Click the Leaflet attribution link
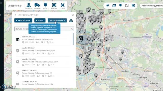Image resolution: width=163 pixels, height=91 pixels. [157, 90]
